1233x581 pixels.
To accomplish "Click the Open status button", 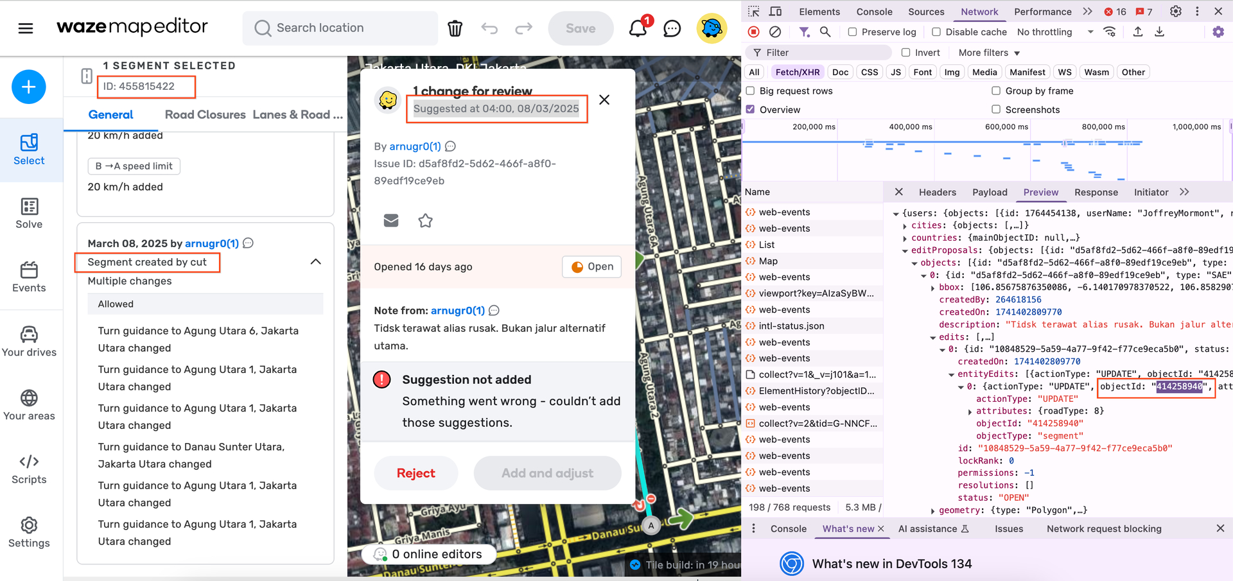I will (x=591, y=266).
